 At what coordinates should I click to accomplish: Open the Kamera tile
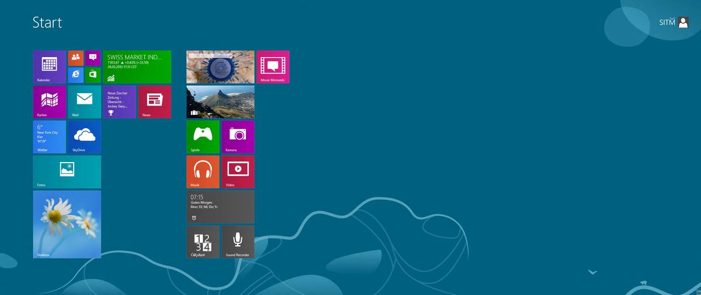[x=238, y=137]
